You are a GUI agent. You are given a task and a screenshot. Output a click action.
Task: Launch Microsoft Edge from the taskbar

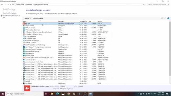(57, 94)
